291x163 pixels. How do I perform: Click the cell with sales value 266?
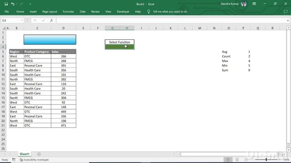tap(64, 56)
